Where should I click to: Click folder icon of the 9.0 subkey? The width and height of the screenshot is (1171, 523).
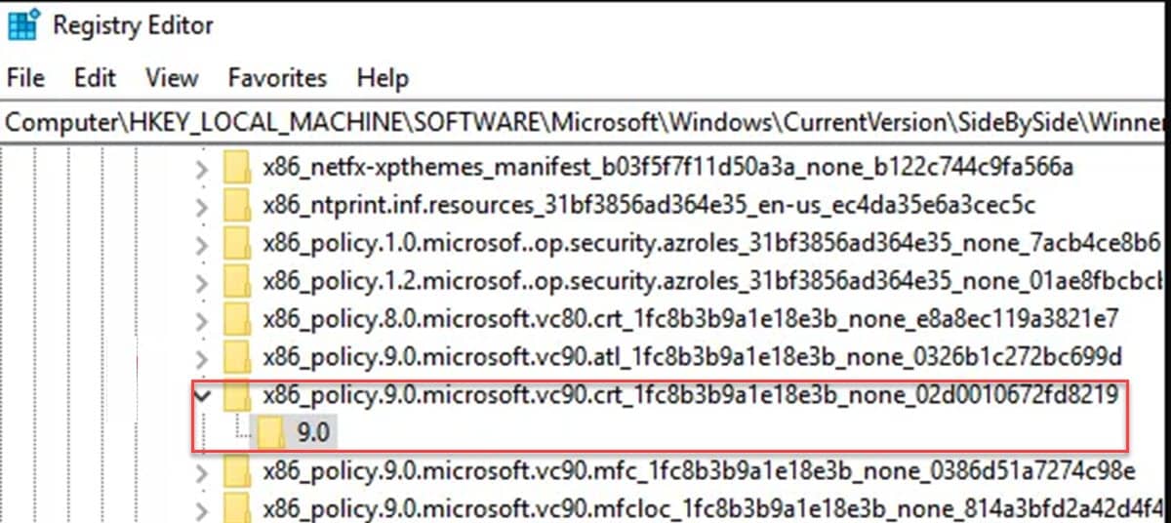click(x=272, y=433)
